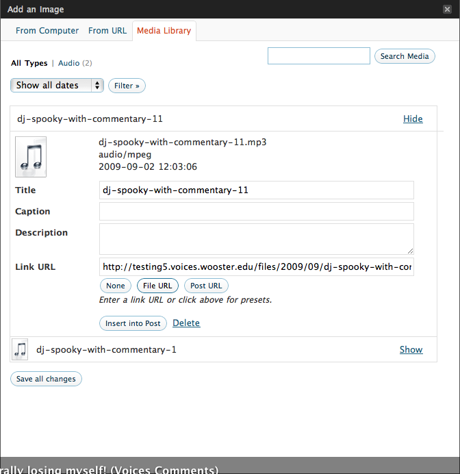Click the large audio note icon thumbnail
The height and width of the screenshot is (474, 460).
(31, 157)
